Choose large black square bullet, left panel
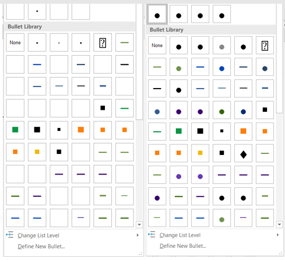This screenshot has height=261, width=285. (37, 130)
